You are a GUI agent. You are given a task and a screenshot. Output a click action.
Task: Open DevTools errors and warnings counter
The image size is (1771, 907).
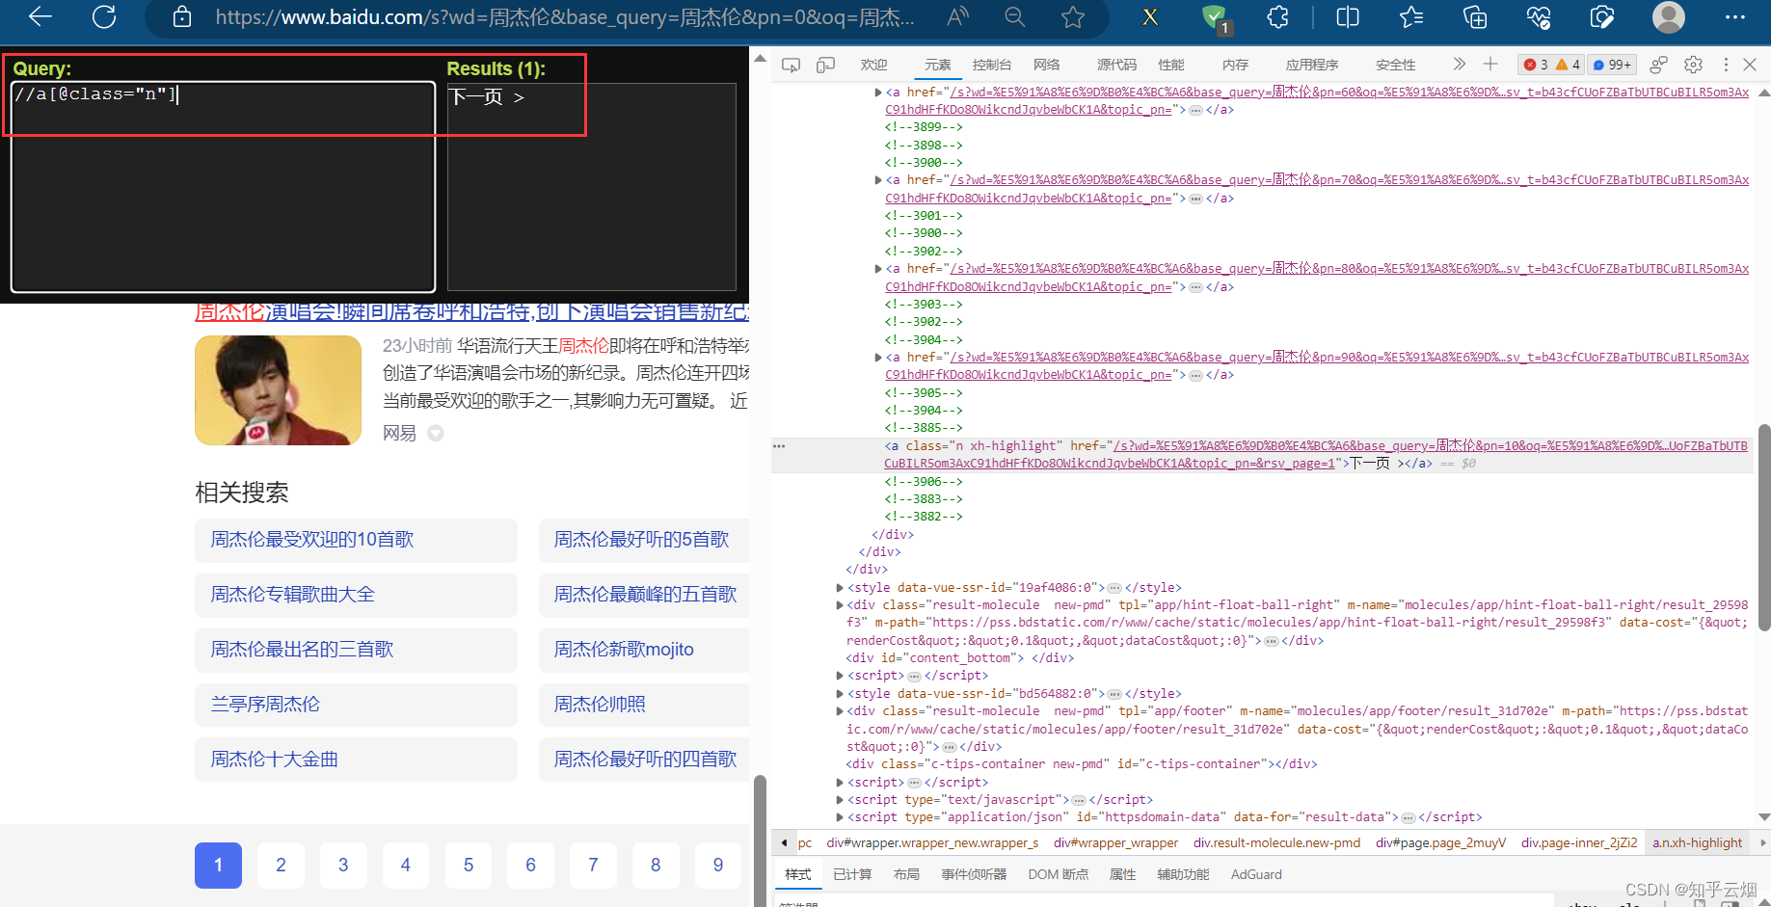pyautogui.click(x=1551, y=65)
